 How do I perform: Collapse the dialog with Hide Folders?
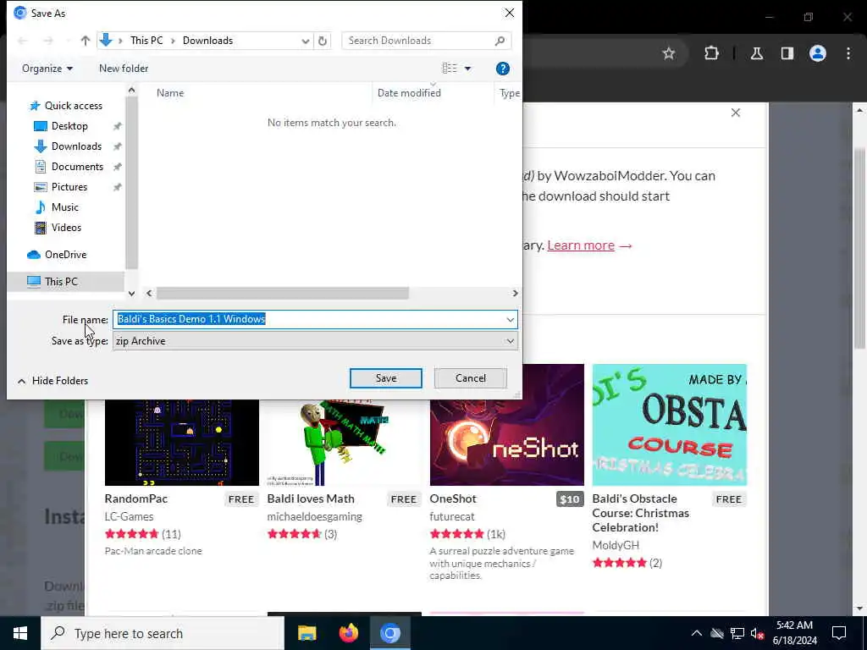pyautogui.click(x=53, y=381)
